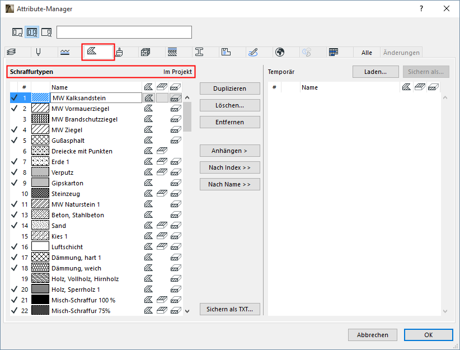
Task: Select the MW Brandschutzziegel row
Action: (96, 119)
